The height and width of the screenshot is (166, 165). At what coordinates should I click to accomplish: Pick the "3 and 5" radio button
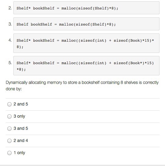tap(9, 129)
